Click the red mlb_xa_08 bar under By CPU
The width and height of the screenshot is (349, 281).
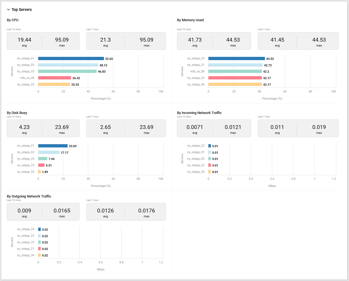point(55,78)
